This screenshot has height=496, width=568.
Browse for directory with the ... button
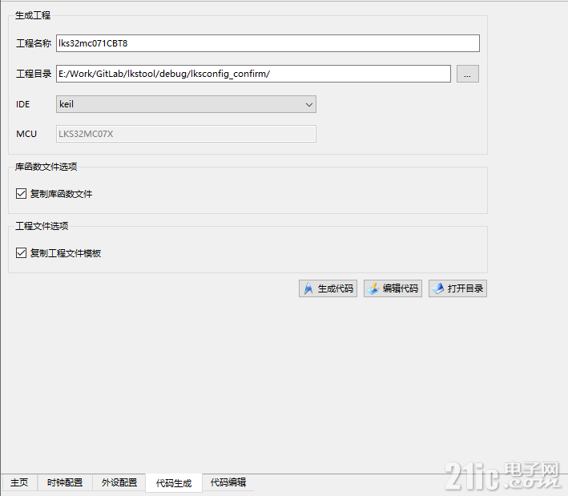click(x=468, y=74)
